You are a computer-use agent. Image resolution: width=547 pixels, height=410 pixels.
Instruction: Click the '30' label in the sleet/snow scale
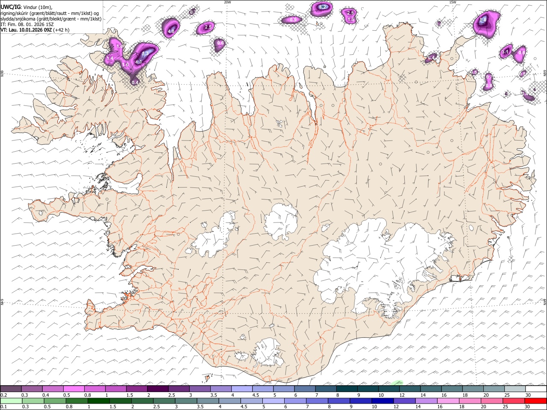(528, 395)
